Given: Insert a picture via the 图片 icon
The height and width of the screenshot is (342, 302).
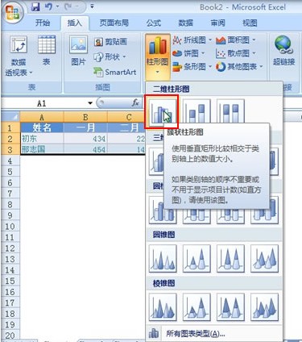Looking at the screenshot, I should click(x=78, y=51).
